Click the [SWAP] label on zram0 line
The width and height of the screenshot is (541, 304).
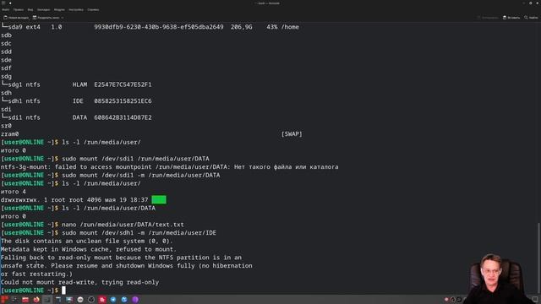click(x=292, y=133)
